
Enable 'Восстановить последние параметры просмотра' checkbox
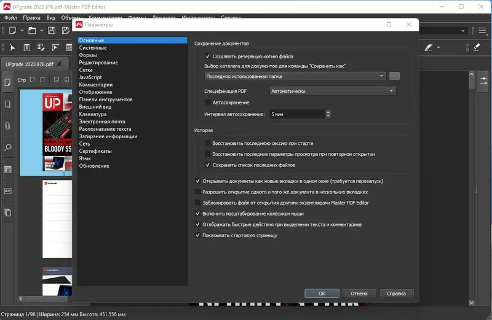(x=207, y=154)
